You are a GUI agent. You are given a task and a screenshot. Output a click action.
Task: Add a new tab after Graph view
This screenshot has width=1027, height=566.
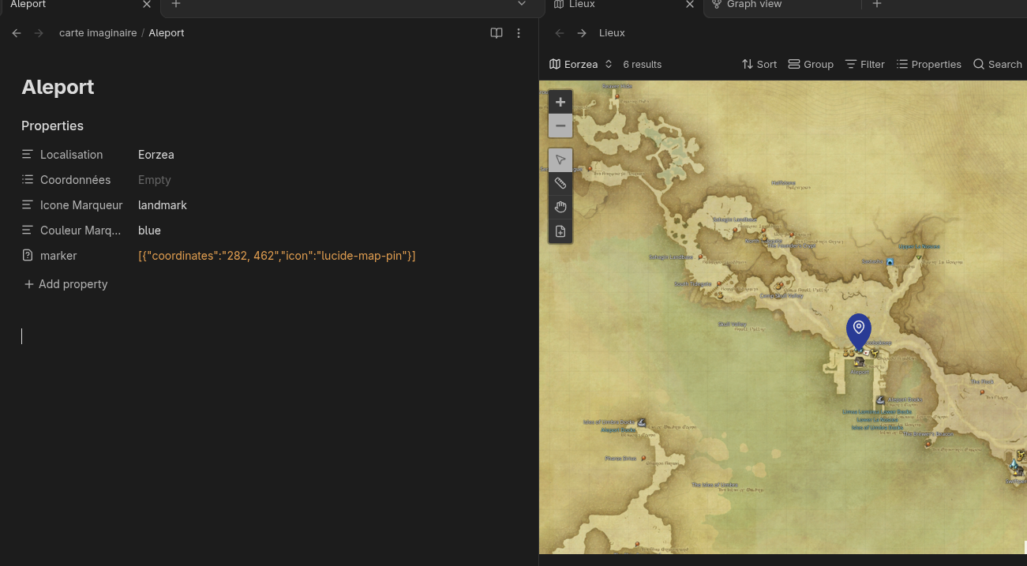click(877, 5)
